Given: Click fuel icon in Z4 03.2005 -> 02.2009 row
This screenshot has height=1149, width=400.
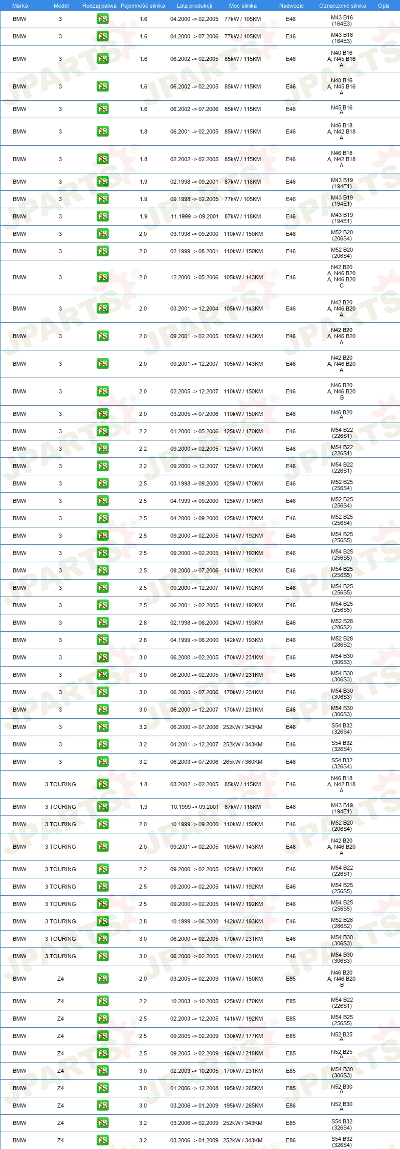Looking at the screenshot, I should pos(102,979).
